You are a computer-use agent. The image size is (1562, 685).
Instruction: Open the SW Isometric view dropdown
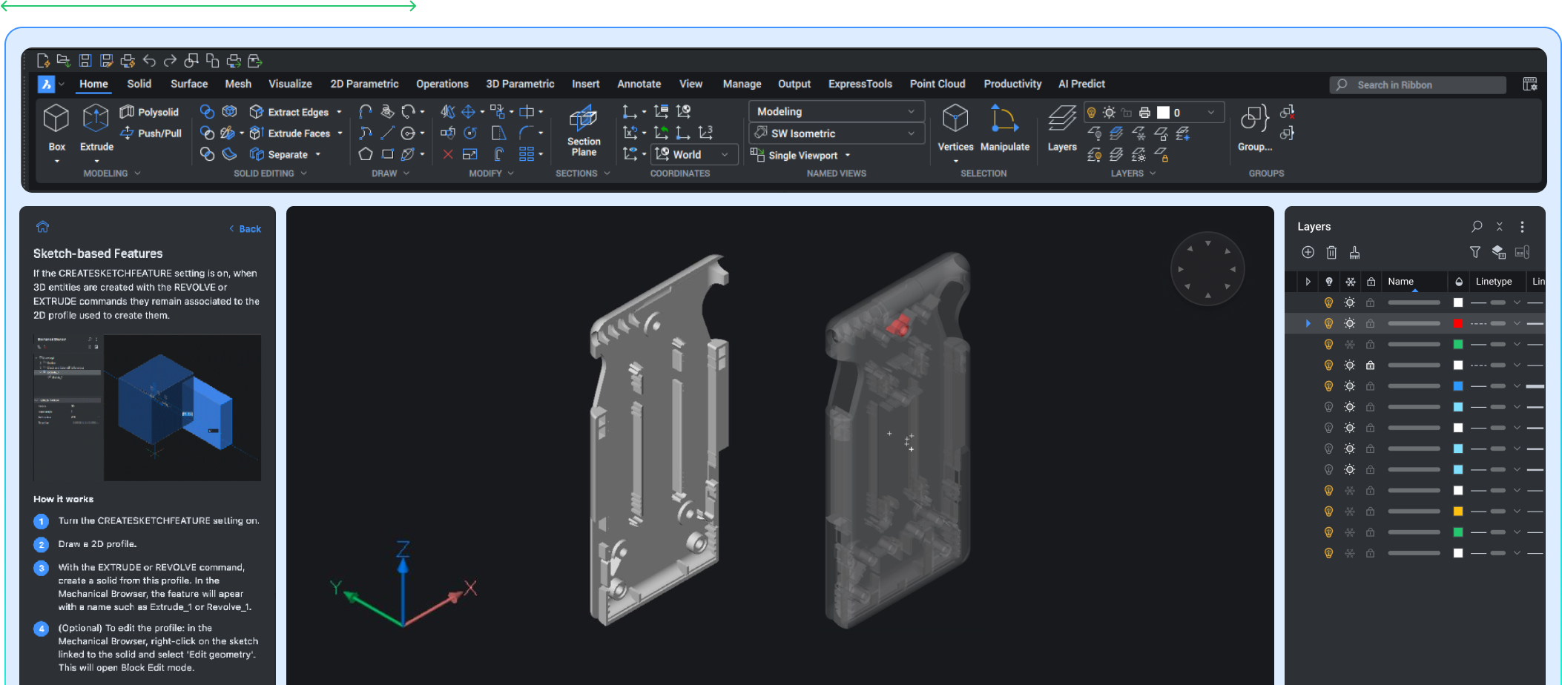coord(911,133)
